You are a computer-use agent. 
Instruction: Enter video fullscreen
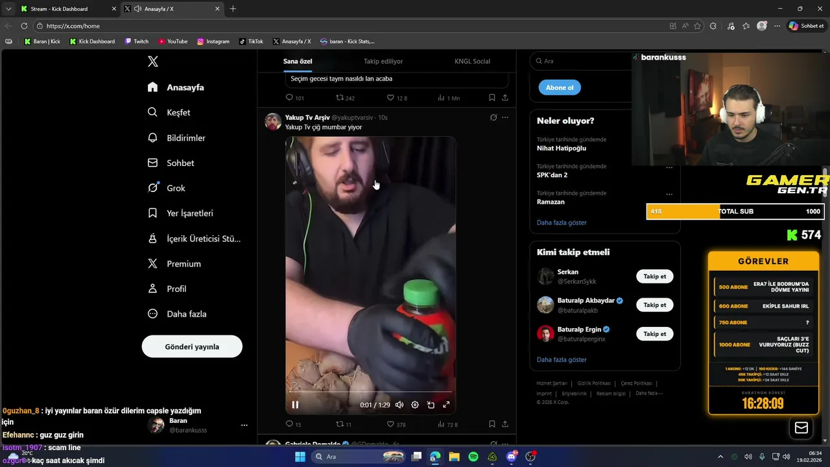(x=446, y=405)
